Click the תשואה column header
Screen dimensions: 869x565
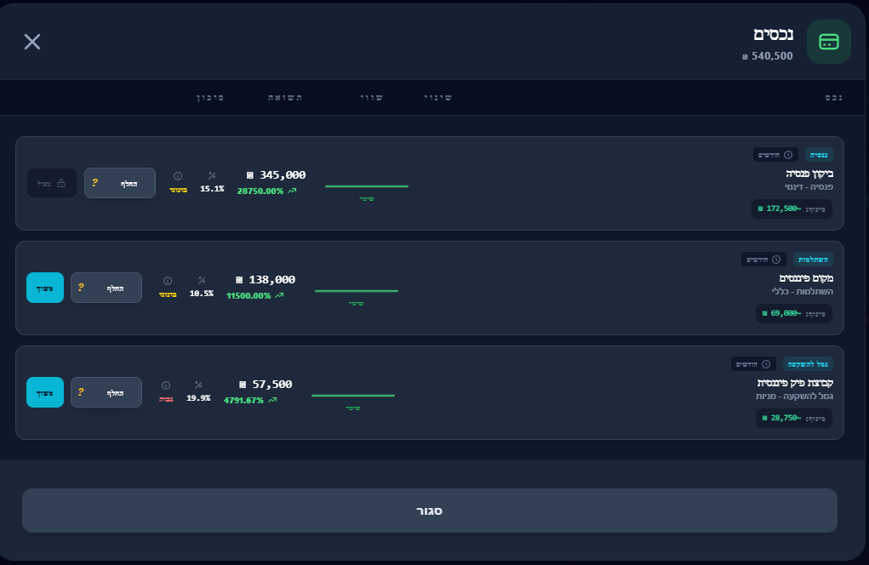click(x=285, y=98)
